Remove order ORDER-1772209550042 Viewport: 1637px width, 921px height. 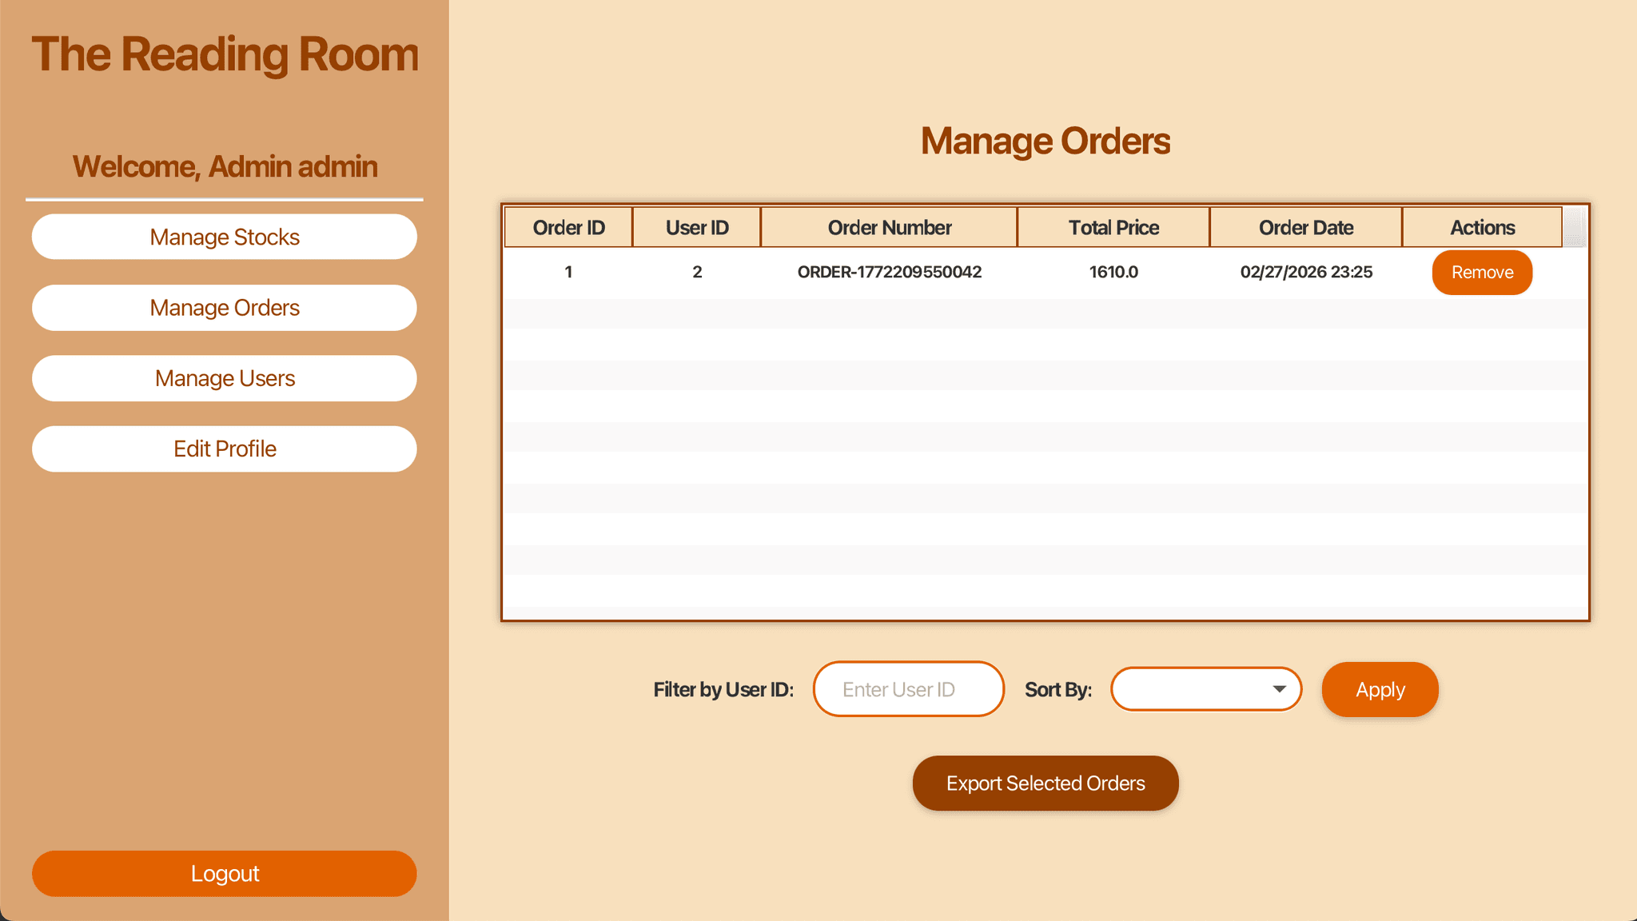pos(1481,273)
